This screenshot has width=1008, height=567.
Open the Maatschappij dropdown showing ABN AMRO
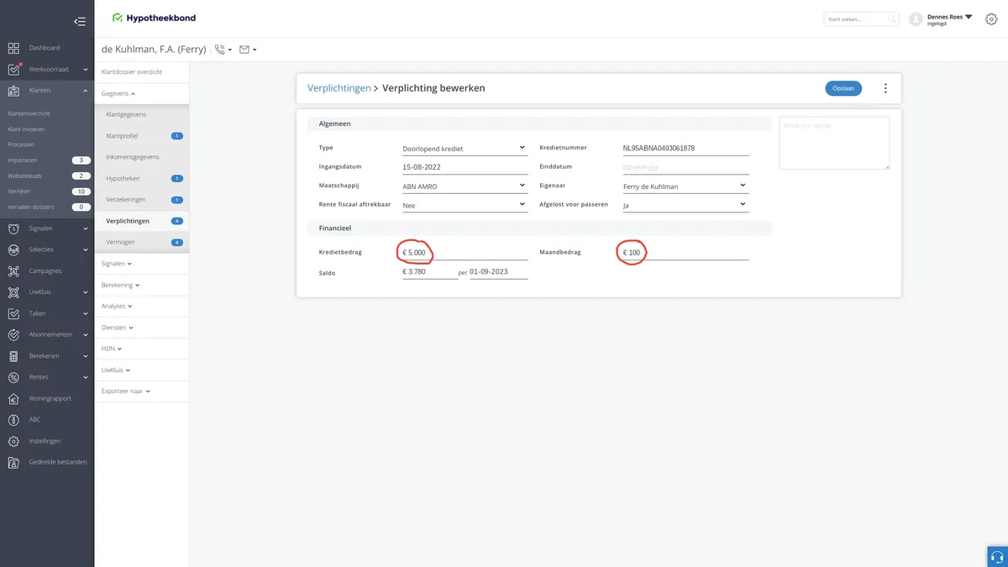tap(465, 186)
